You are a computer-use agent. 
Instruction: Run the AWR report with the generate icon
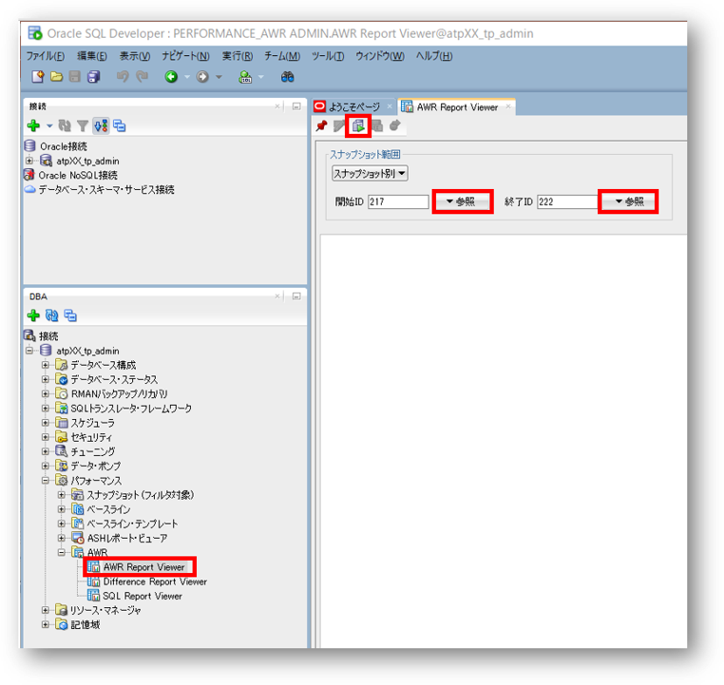point(357,126)
